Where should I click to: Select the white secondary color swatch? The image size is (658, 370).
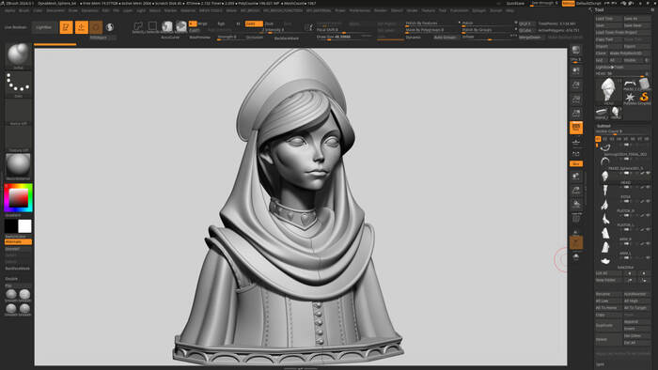24,226
